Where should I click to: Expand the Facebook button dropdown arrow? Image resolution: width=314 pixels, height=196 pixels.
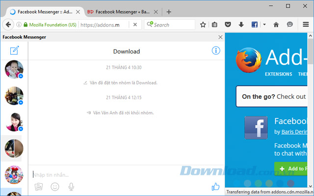click(x=264, y=25)
